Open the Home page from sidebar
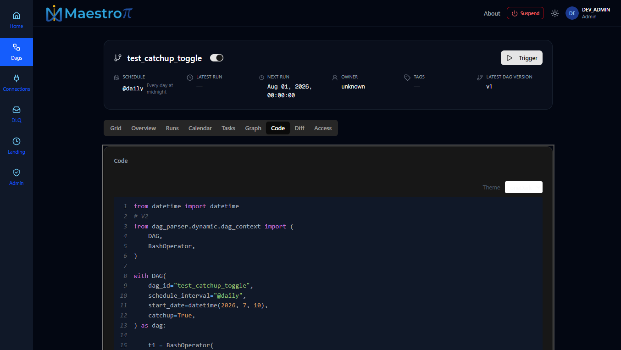Image resolution: width=621 pixels, height=350 pixels. click(x=17, y=20)
